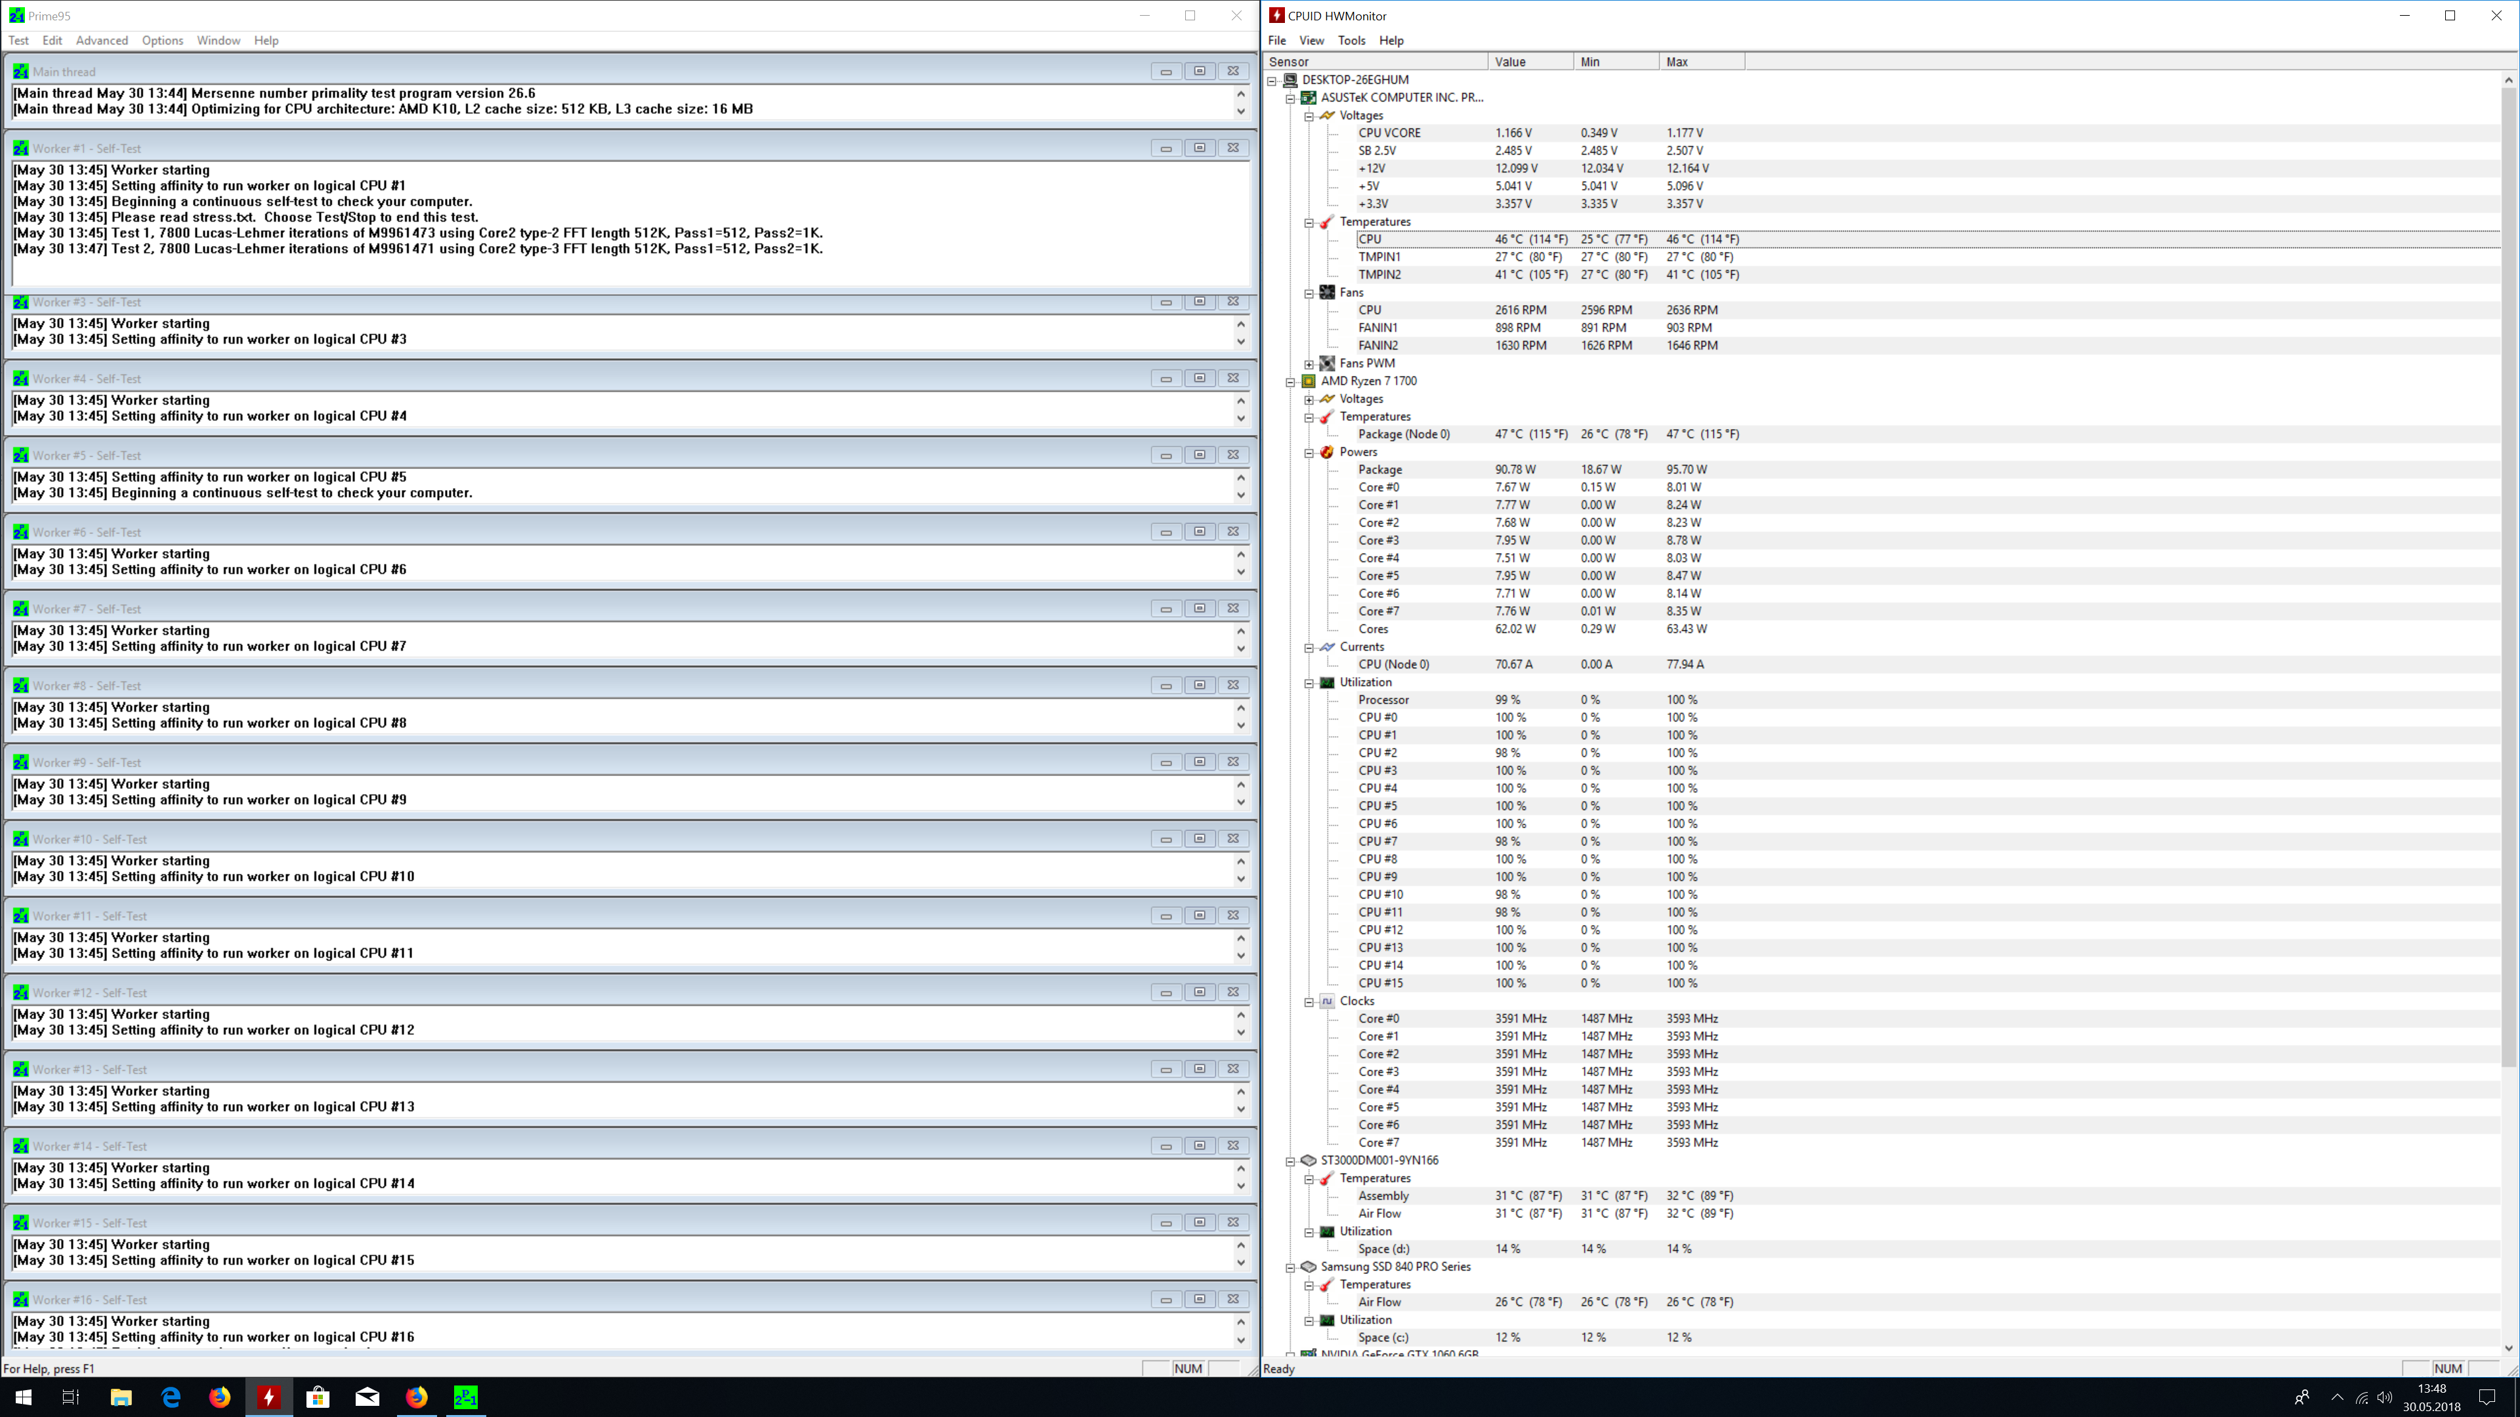Open the Advanced menu in Prime95
2520x1417 pixels.
tap(102, 40)
